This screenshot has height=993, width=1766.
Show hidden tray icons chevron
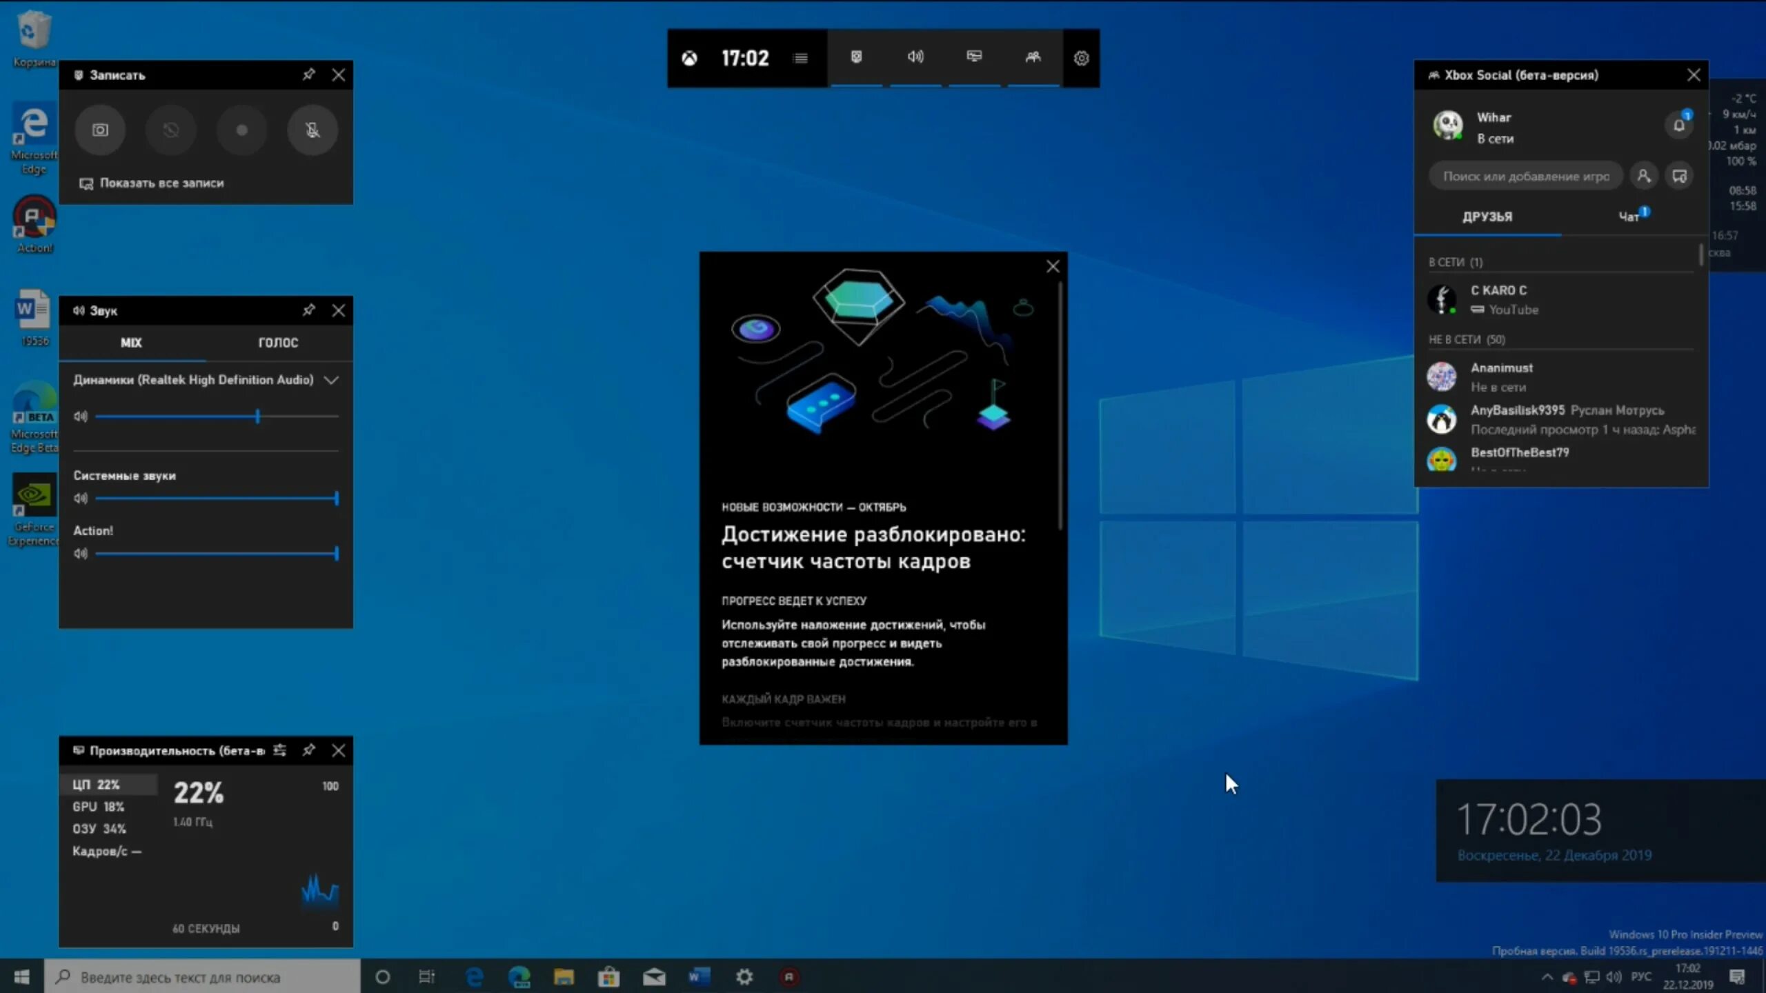click(1547, 976)
